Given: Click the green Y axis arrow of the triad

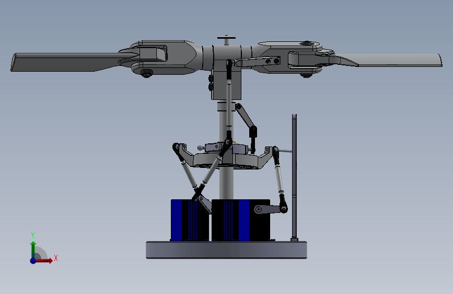Looking at the screenshot, I should click(x=33, y=249).
